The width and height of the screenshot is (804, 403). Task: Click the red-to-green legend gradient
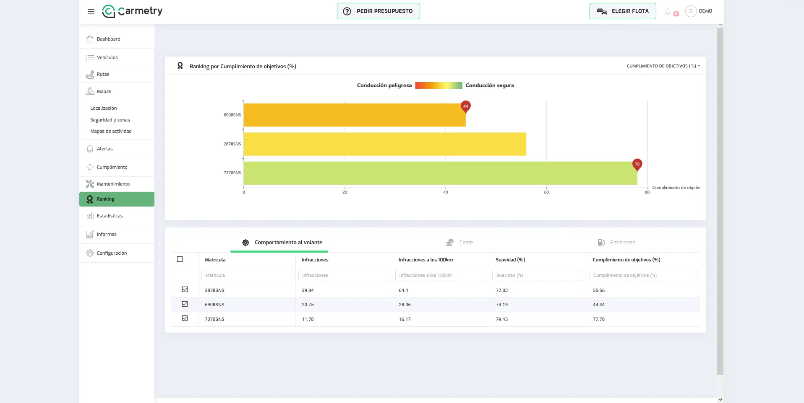pos(439,85)
